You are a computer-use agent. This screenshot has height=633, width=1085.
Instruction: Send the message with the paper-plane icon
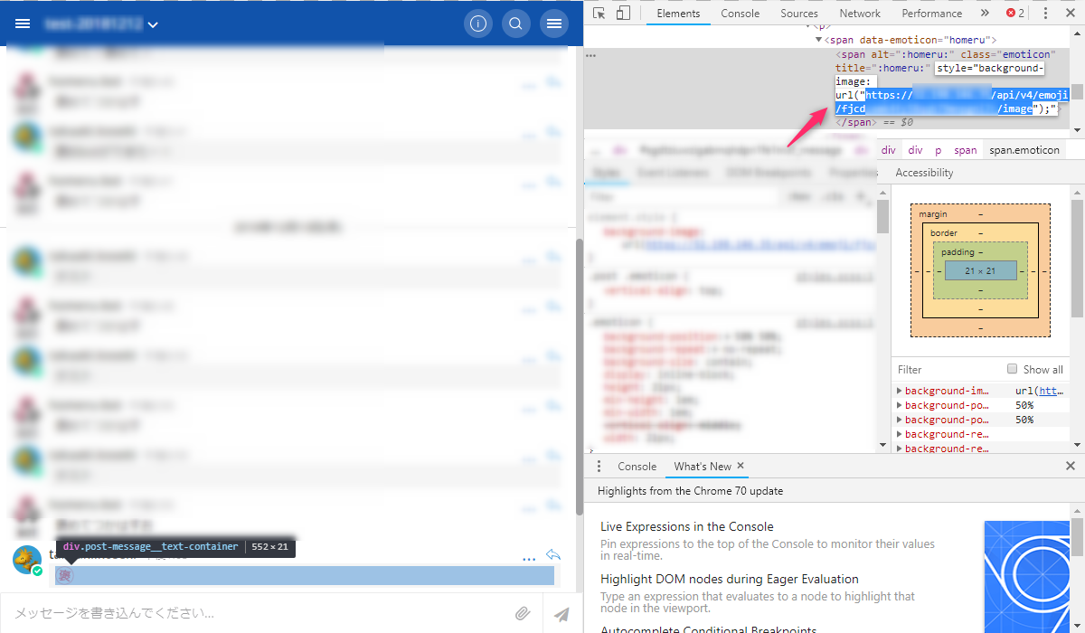(x=561, y=613)
